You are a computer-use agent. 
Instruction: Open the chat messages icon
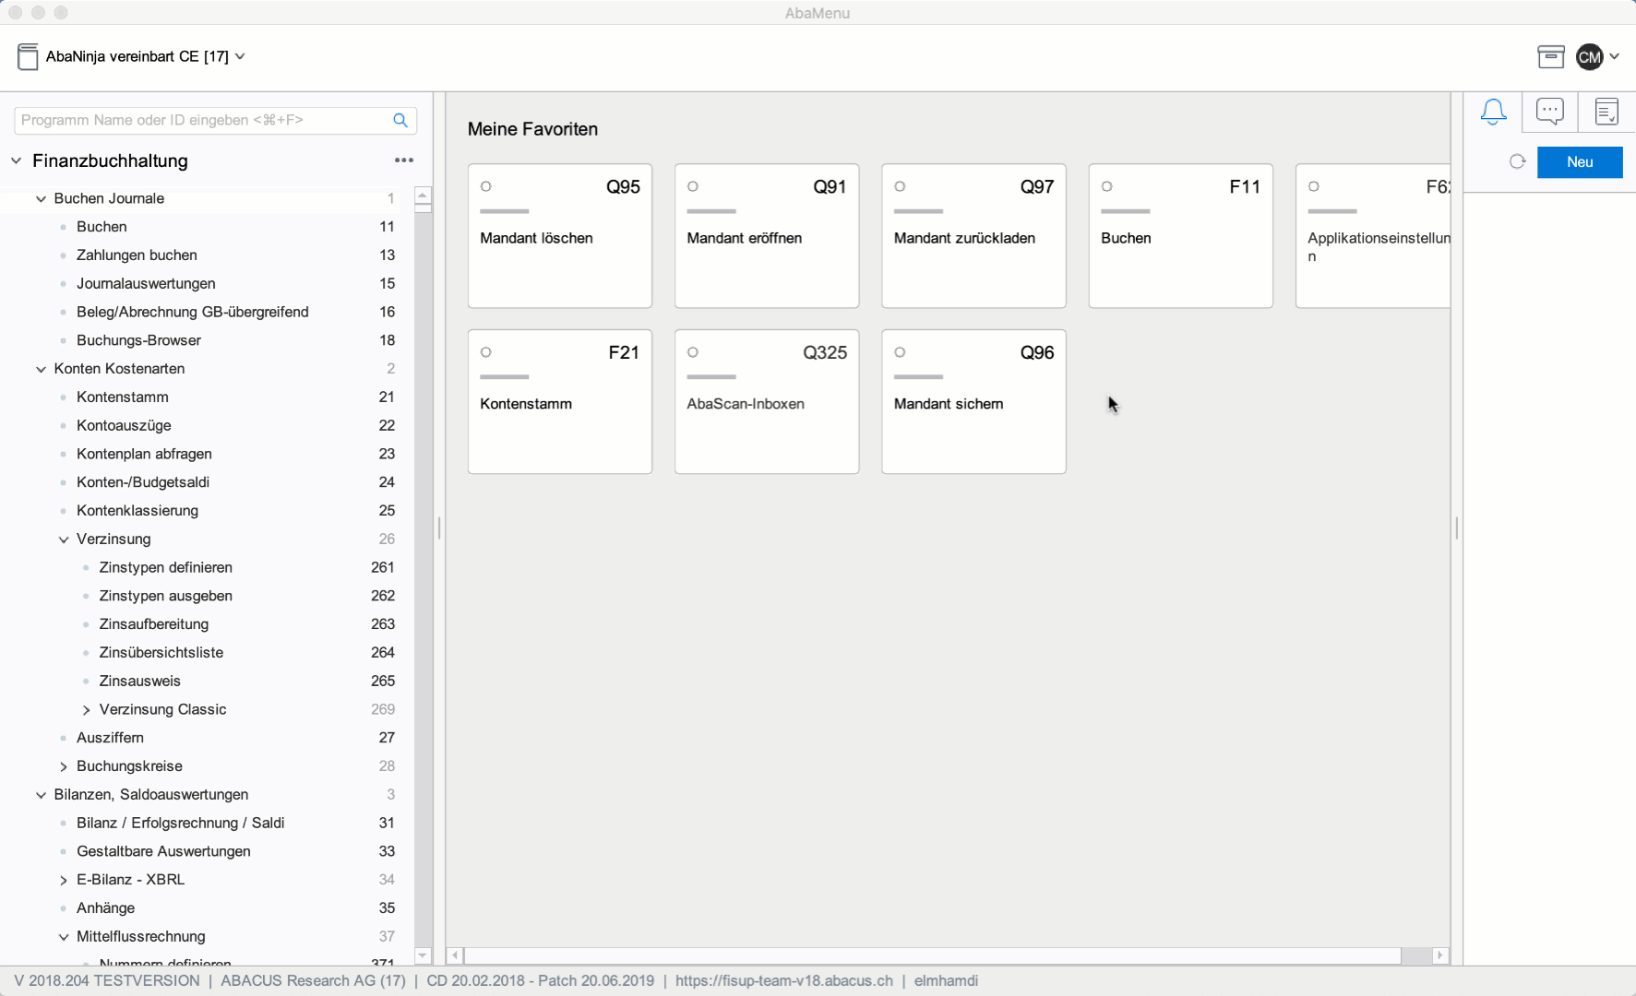pyautogui.click(x=1549, y=112)
